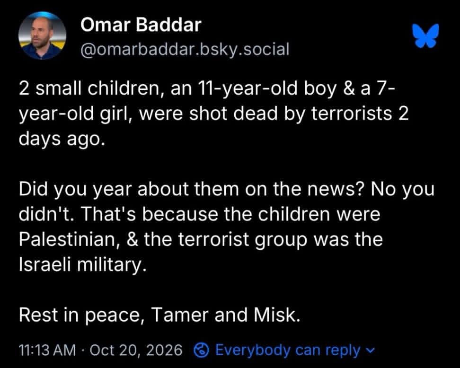The height and width of the screenshot is (368, 460).
Task: Click the phrase 'Israeli military.'
Action: point(82,265)
